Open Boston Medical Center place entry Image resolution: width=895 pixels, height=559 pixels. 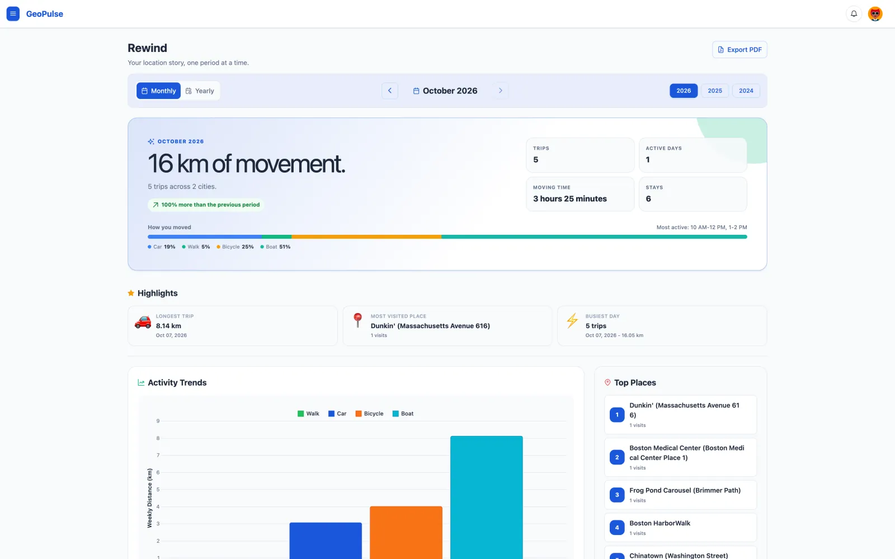(x=680, y=457)
